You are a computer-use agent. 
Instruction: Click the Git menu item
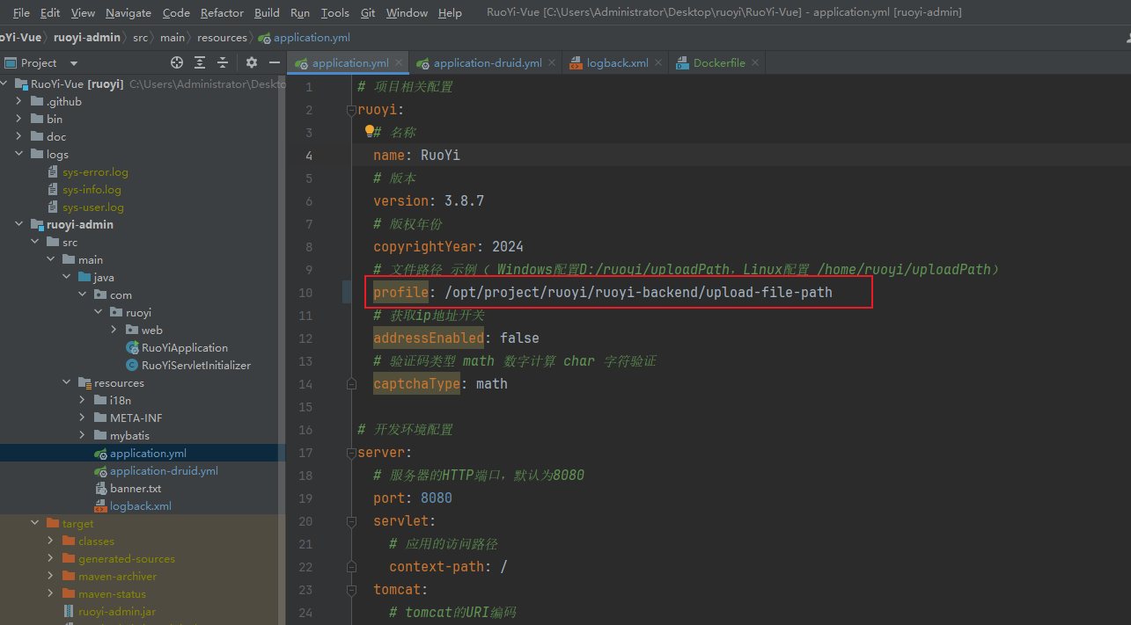point(368,12)
